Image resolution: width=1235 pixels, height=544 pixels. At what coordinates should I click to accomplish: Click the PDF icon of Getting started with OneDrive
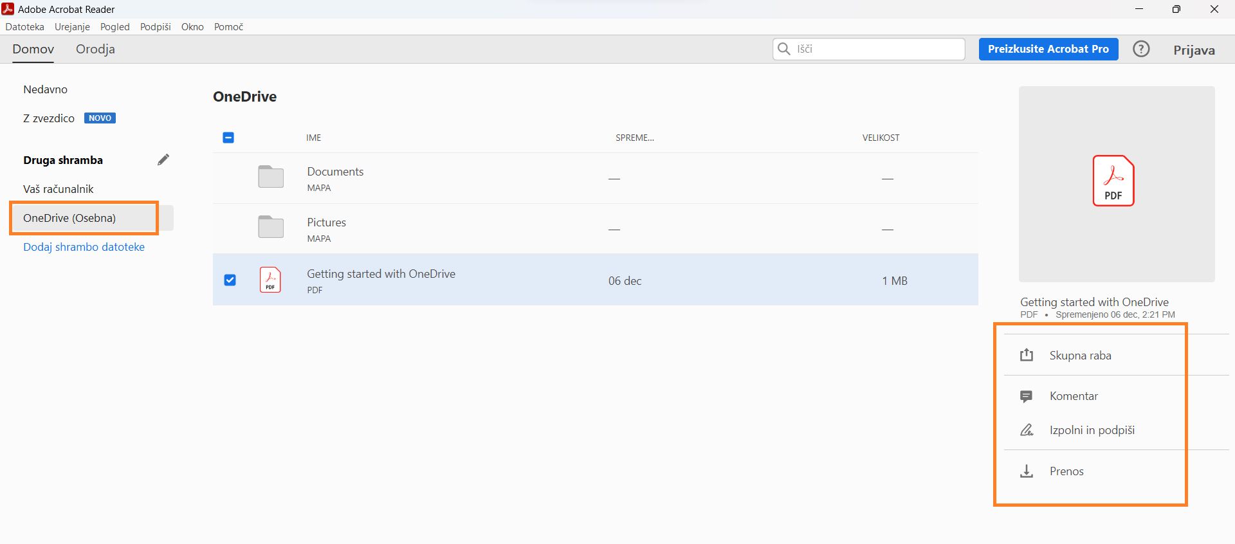(x=270, y=280)
